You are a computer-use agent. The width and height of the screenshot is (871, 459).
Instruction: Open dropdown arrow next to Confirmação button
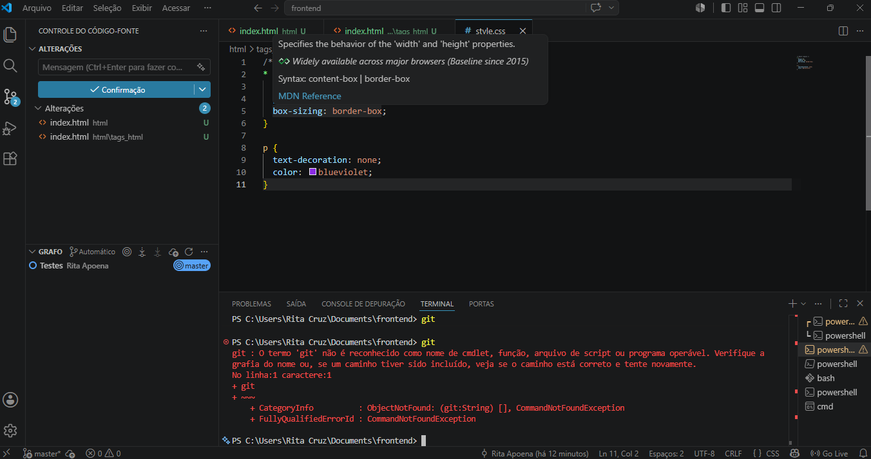pyautogui.click(x=202, y=89)
